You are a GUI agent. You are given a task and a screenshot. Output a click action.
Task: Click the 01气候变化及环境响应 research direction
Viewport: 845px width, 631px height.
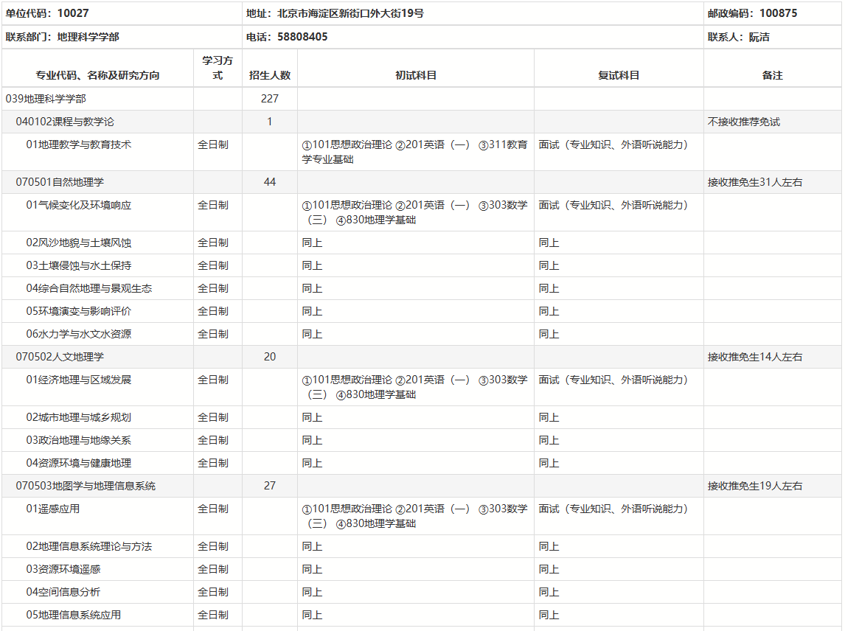pyautogui.click(x=79, y=205)
